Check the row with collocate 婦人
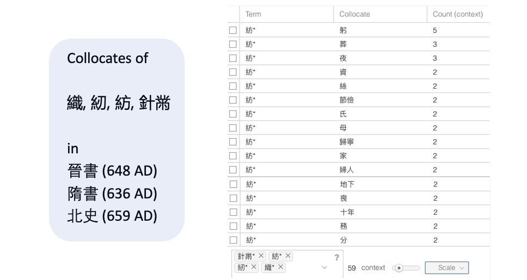The image size is (527, 280). pos(233,170)
